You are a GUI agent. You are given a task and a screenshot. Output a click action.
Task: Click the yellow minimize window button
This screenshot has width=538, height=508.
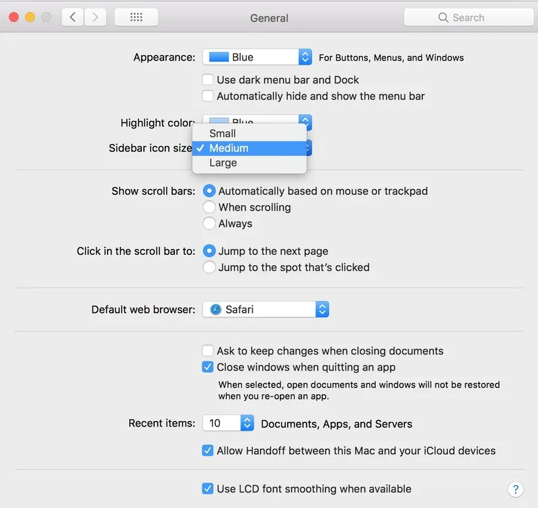[30, 17]
